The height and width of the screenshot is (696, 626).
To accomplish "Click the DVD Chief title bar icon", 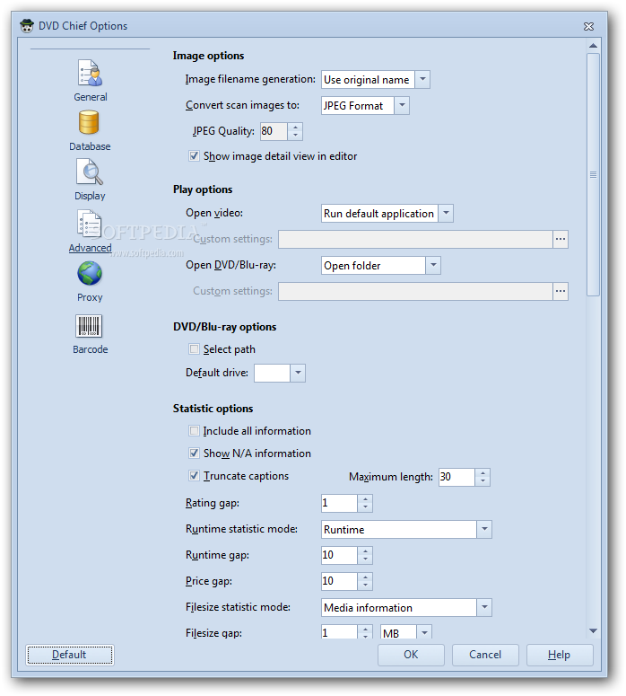I will [27, 26].
